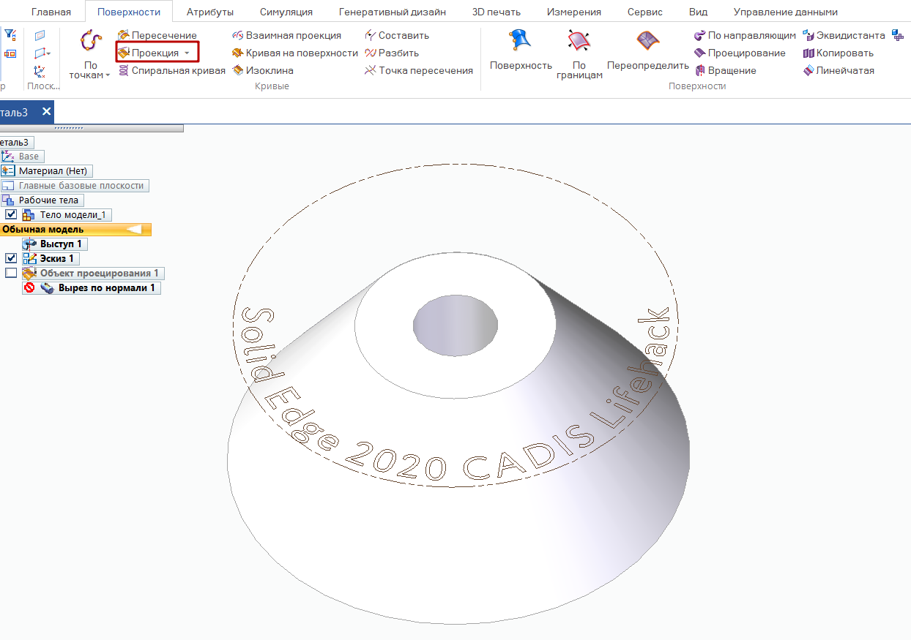Select the Копировать surface command
911x640 pixels.
click(x=839, y=53)
